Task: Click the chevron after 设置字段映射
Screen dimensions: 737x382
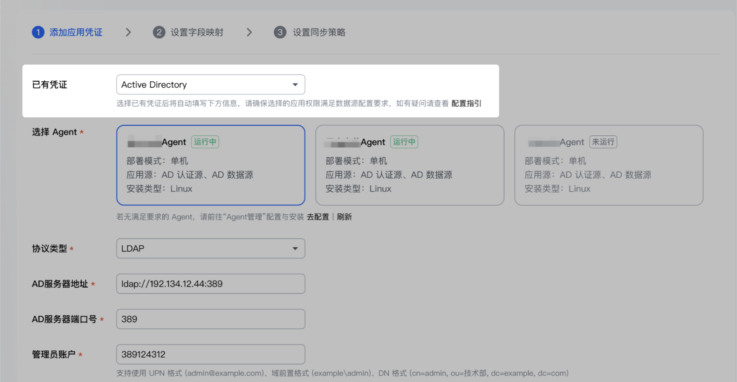Action: click(x=249, y=32)
